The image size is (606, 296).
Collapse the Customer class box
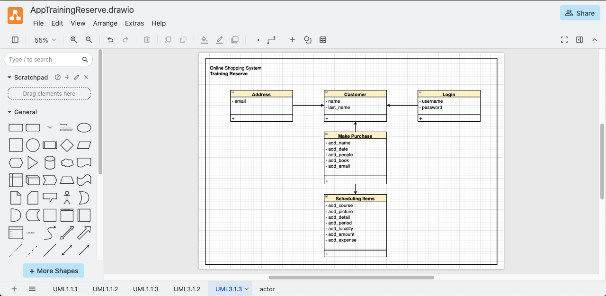tap(327, 93)
